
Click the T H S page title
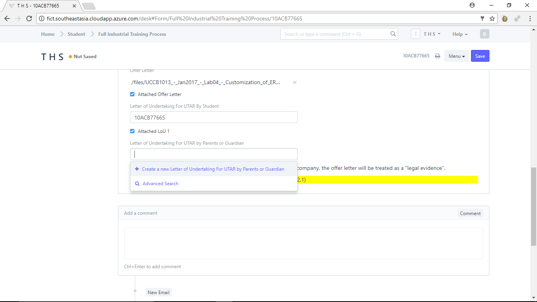click(x=52, y=57)
